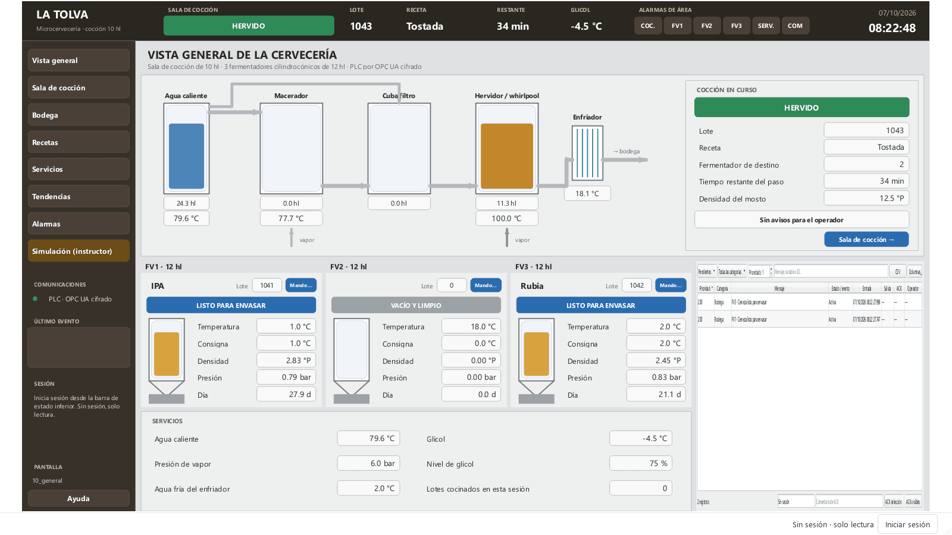
Task: Open the Pendientes alarm filter dropdown
Action: pos(706,272)
